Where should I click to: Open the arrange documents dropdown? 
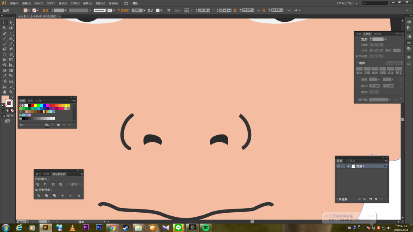pos(136,3)
